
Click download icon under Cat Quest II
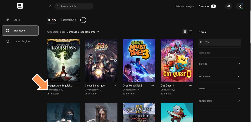(x=162, y=93)
